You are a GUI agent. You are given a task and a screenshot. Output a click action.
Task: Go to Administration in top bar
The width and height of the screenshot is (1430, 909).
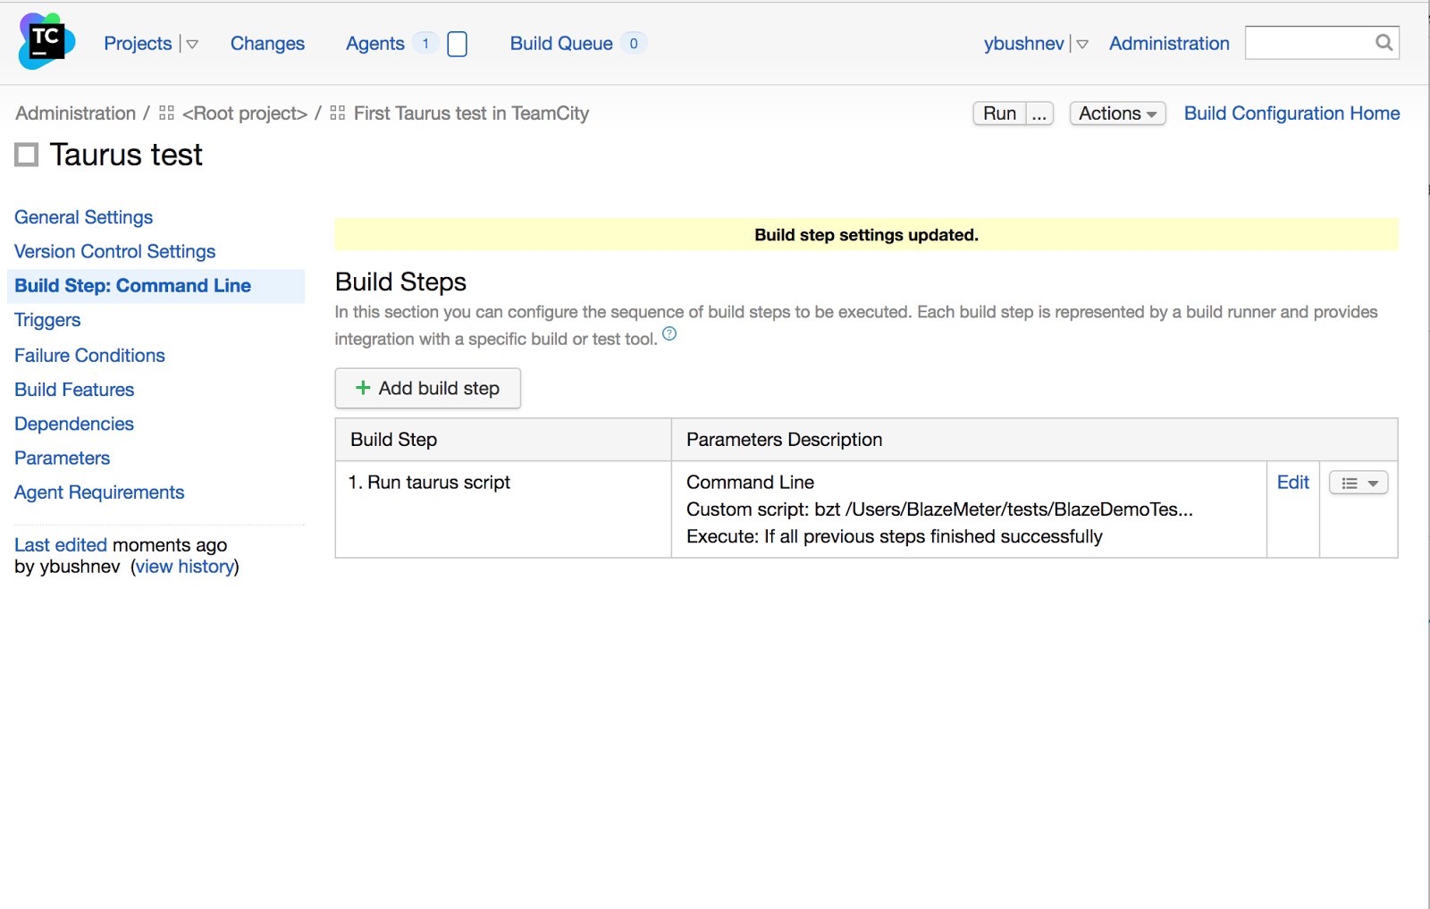coord(1169,43)
